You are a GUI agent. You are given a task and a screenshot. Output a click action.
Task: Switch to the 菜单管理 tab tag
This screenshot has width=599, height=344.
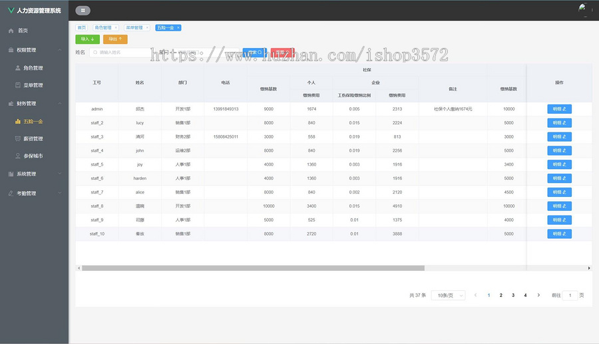136,27
